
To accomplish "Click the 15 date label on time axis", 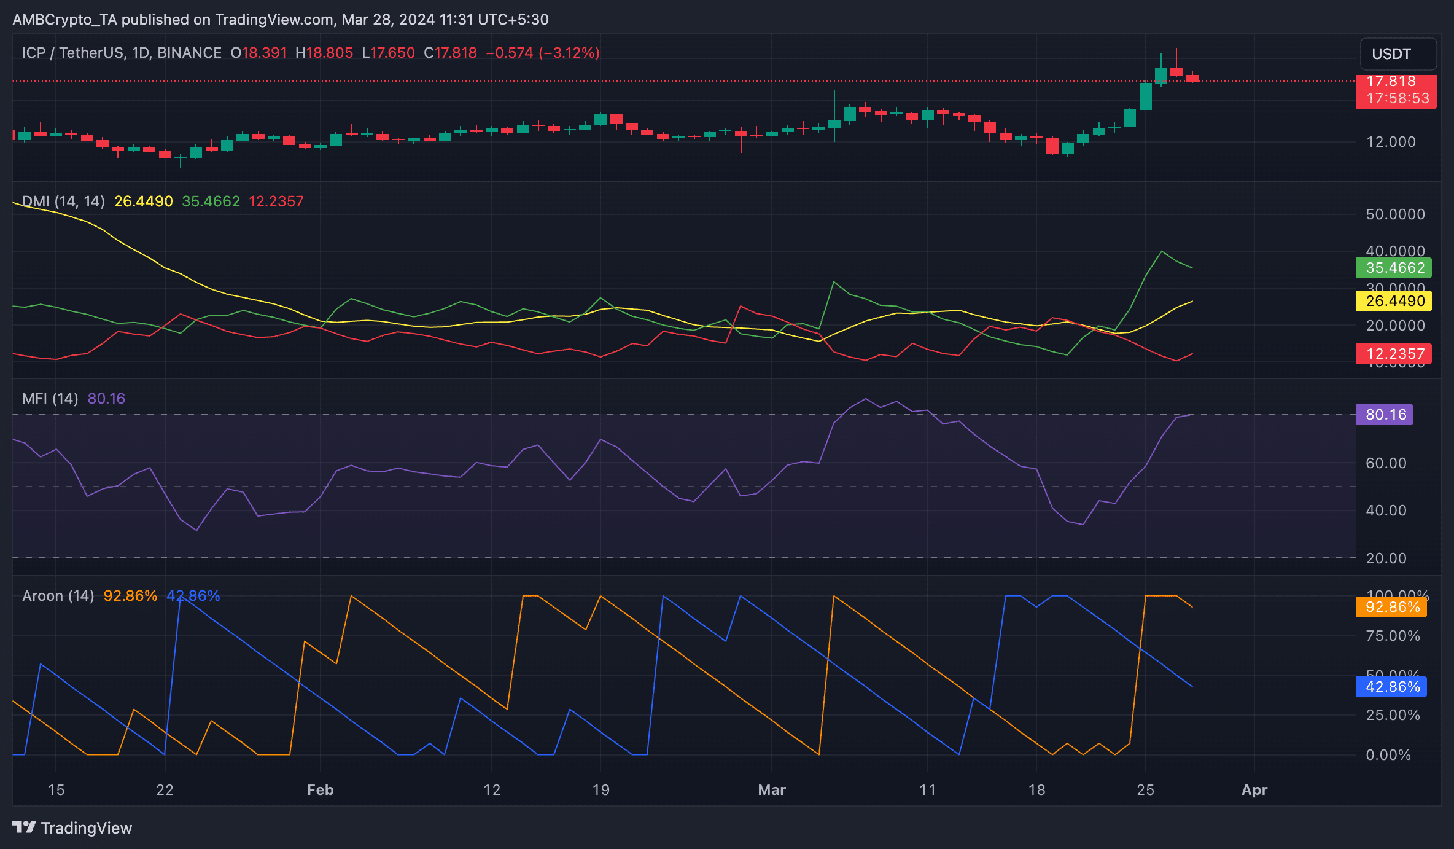I will [x=56, y=790].
